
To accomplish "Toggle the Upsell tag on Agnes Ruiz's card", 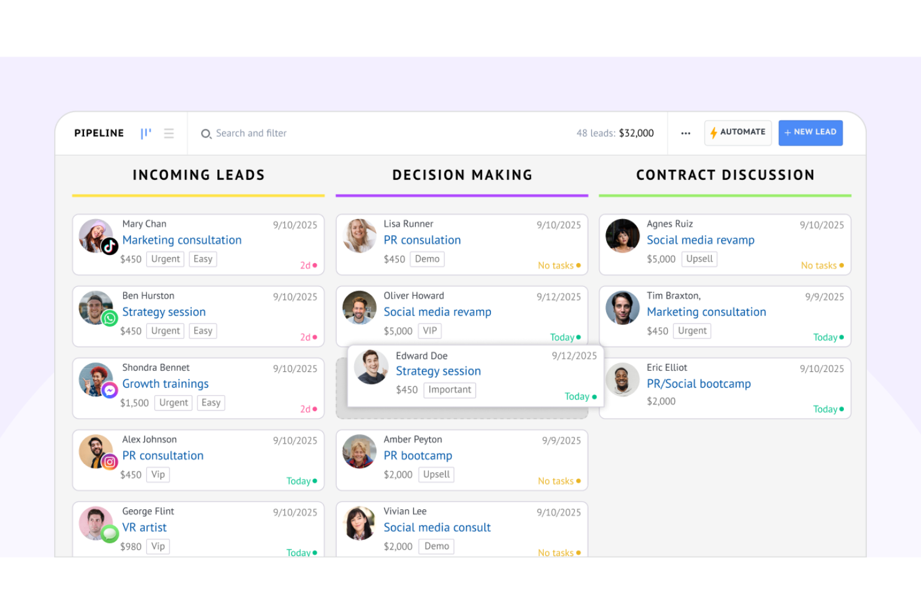I will 699,259.
